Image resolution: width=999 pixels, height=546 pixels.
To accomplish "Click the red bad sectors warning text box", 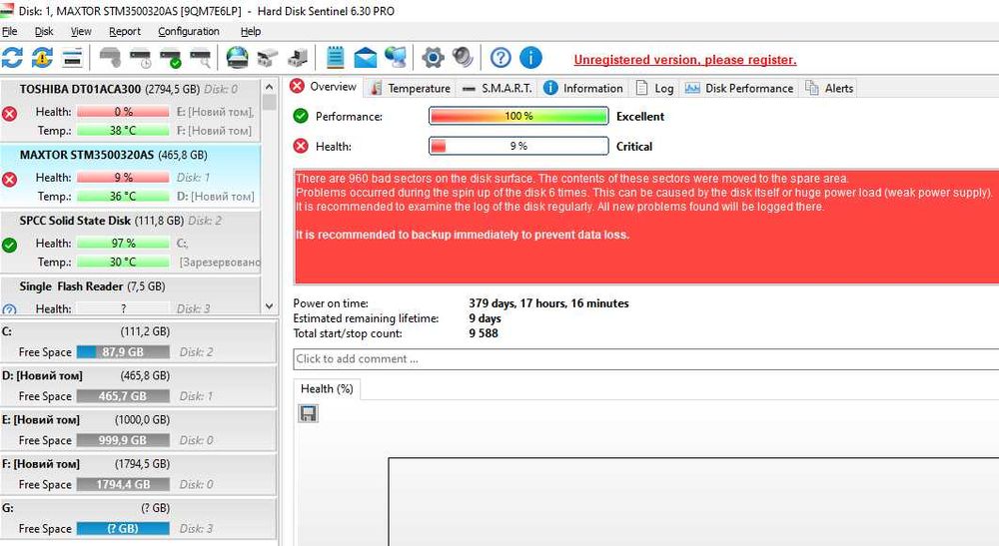I will (646, 226).
